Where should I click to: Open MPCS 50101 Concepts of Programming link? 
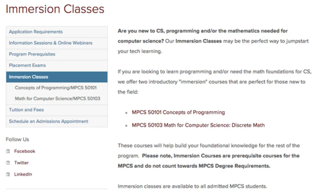pos(178,112)
